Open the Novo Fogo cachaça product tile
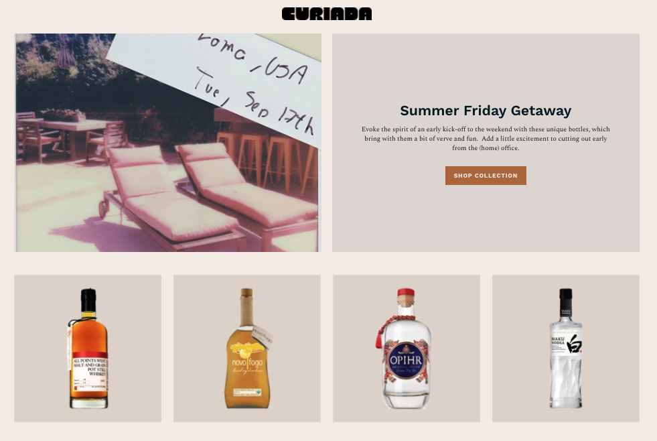 pos(247,349)
